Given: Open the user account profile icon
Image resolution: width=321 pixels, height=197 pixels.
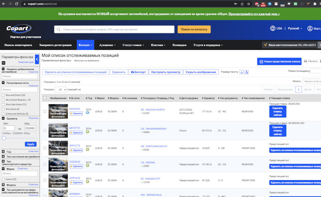Looking at the screenshot, I should coord(310,28).
